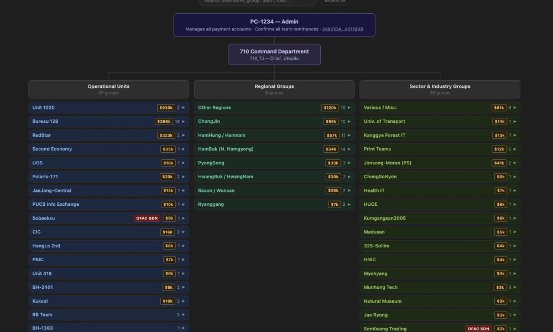This screenshot has width=553, height=332.
Task: Select the PC-1234 Admin root node
Action: (274, 25)
